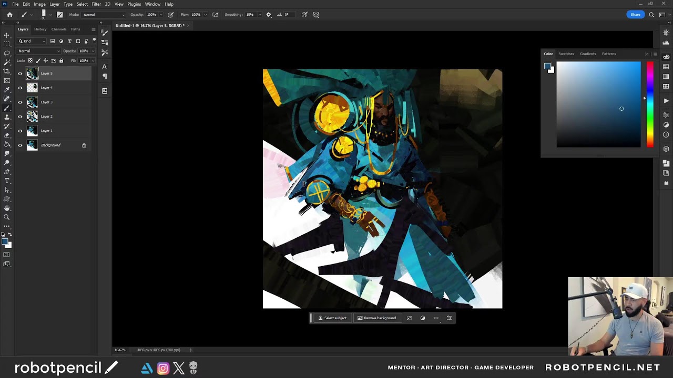Select the Spot Healing Brush tool
This screenshot has width=673, height=378.
(7, 99)
